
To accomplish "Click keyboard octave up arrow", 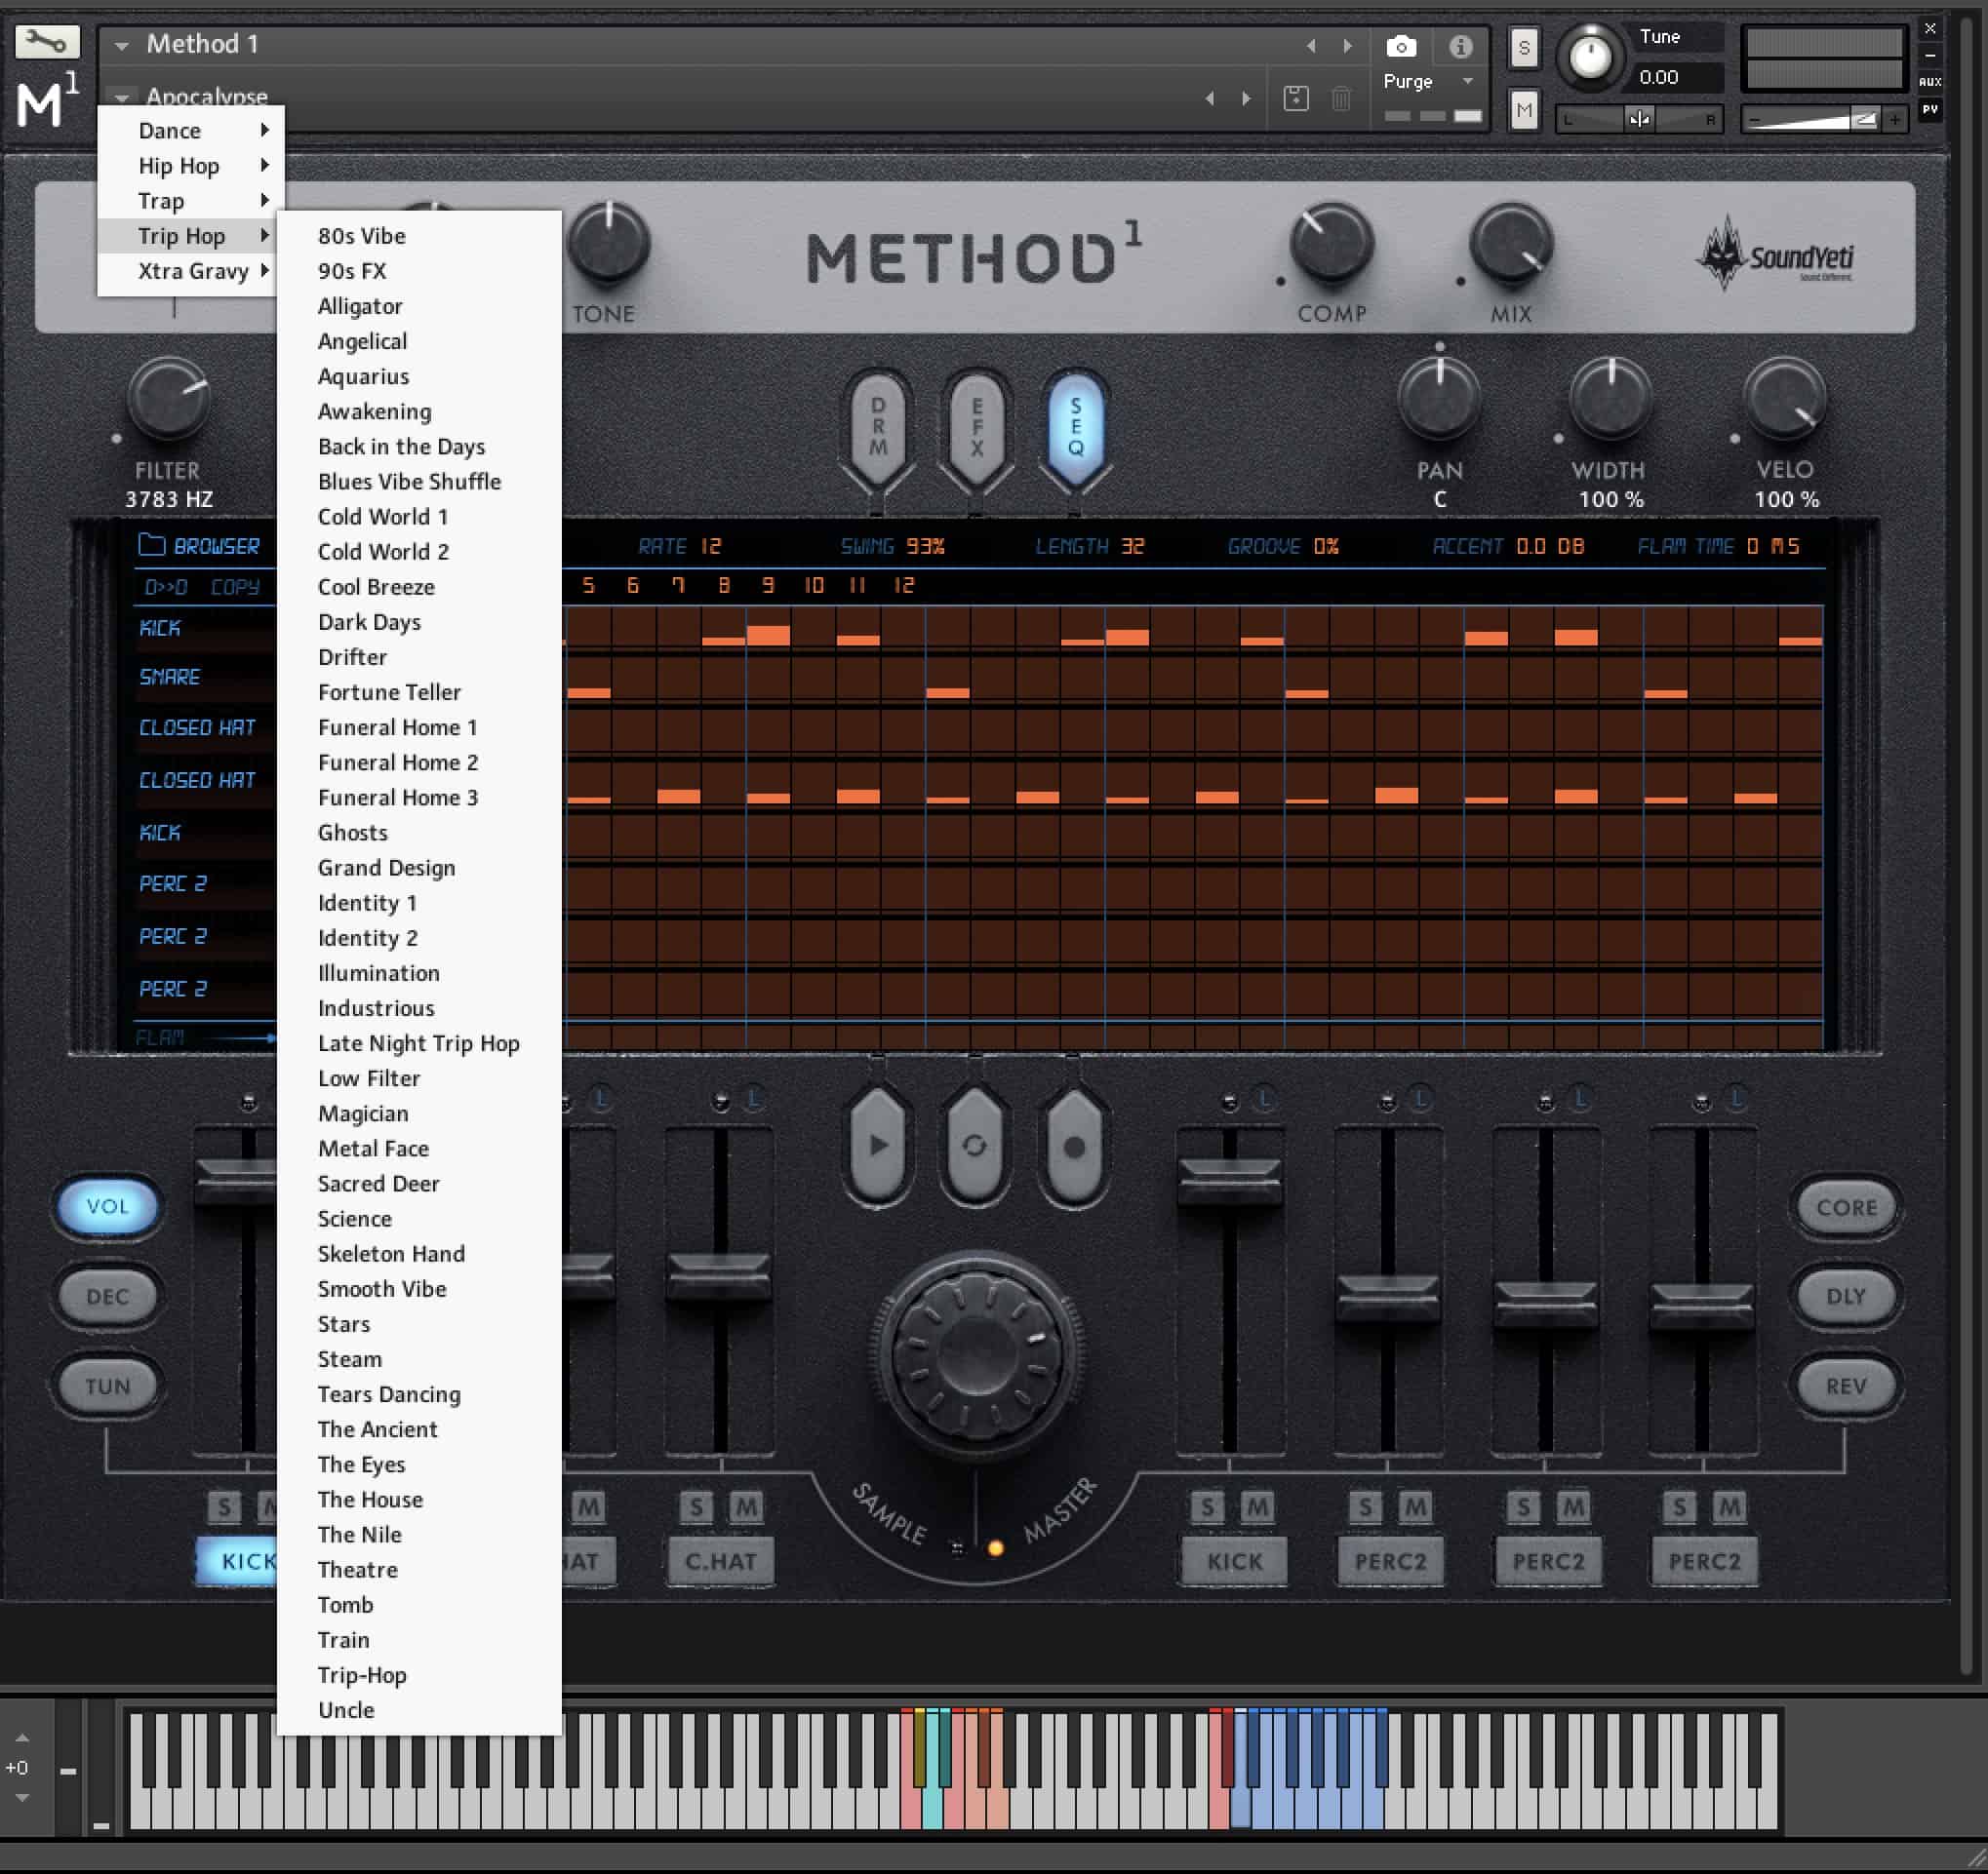I will (x=22, y=1738).
